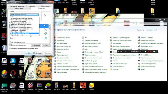Stop recording with the red square button
The width and height of the screenshot is (168, 94).
(151, 51)
